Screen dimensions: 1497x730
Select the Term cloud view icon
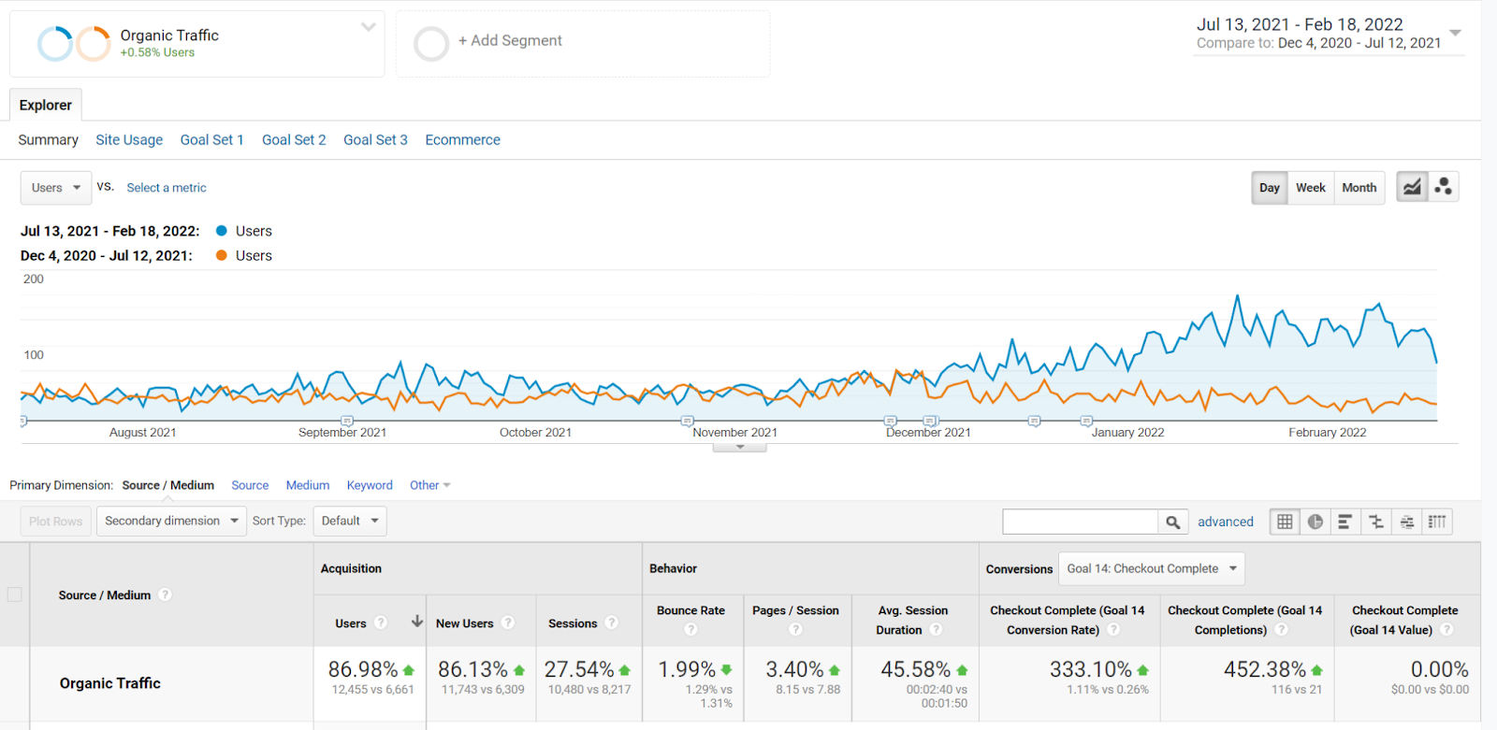pos(1407,522)
